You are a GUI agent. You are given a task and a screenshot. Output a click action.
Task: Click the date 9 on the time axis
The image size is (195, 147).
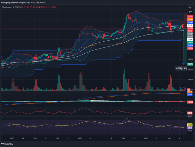point(157,139)
